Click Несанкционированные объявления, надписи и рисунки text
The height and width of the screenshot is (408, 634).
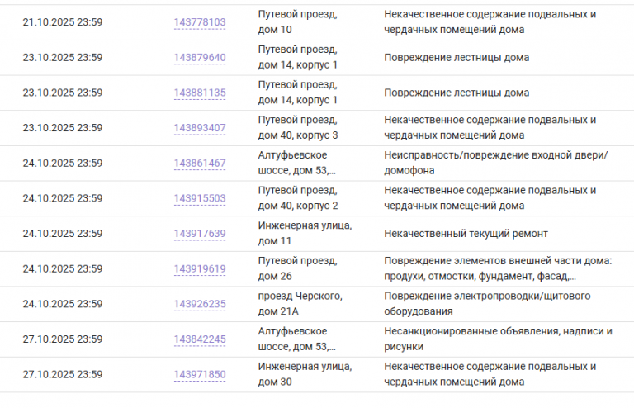(498, 339)
